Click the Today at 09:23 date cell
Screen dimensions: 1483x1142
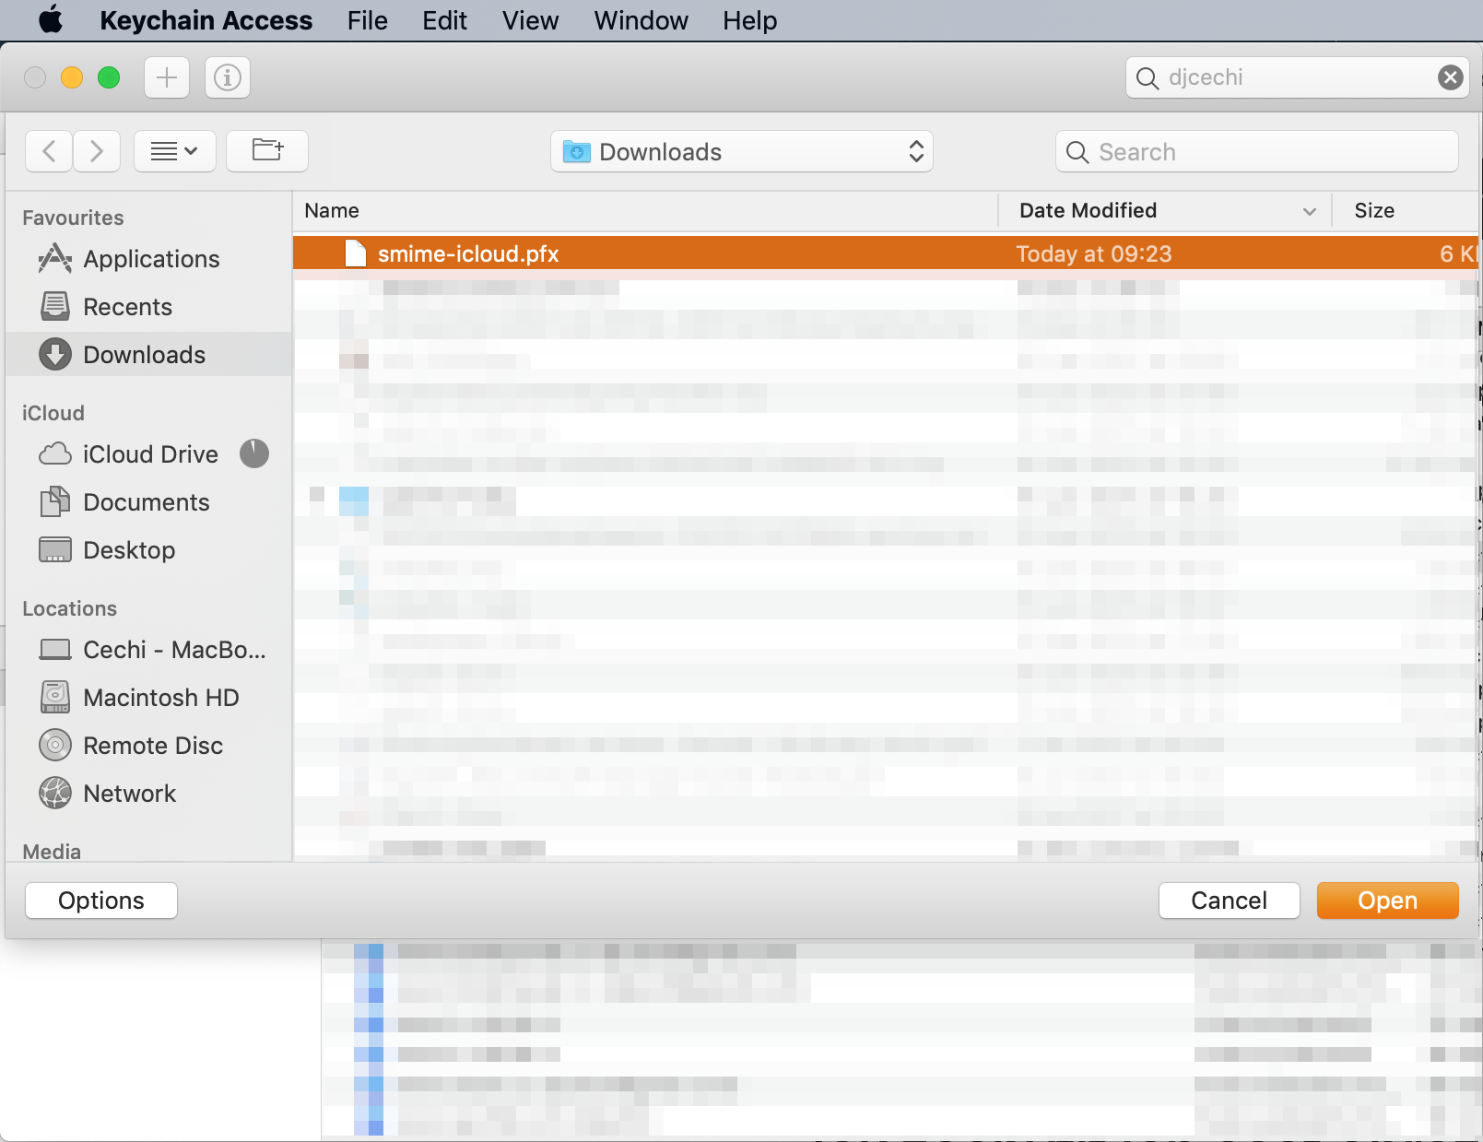pyautogui.click(x=1093, y=254)
